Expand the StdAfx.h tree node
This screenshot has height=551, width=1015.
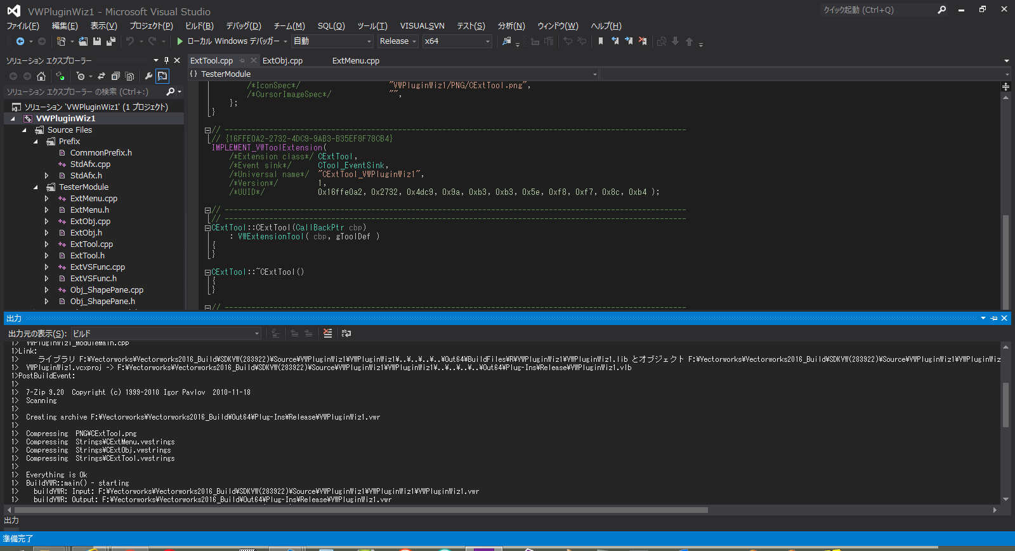click(x=46, y=176)
